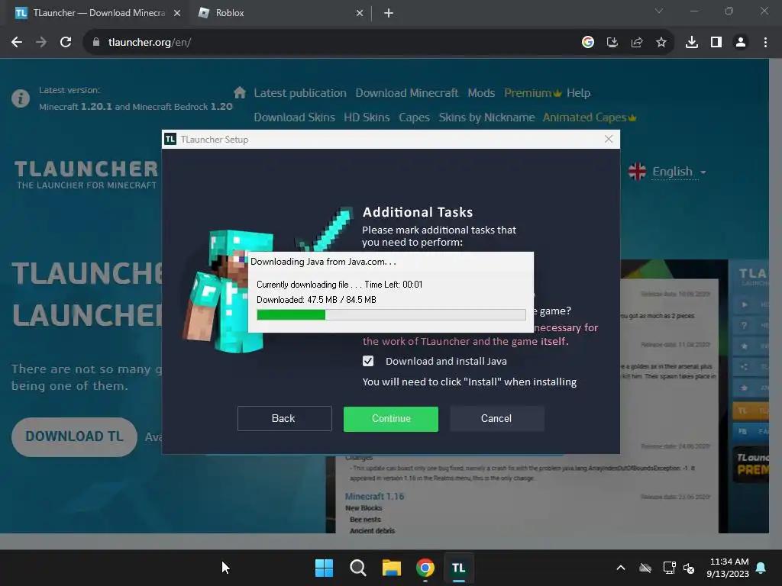This screenshot has height=586, width=782.
Task: Open Download Minecraft menu link
Action: (406, 93)
